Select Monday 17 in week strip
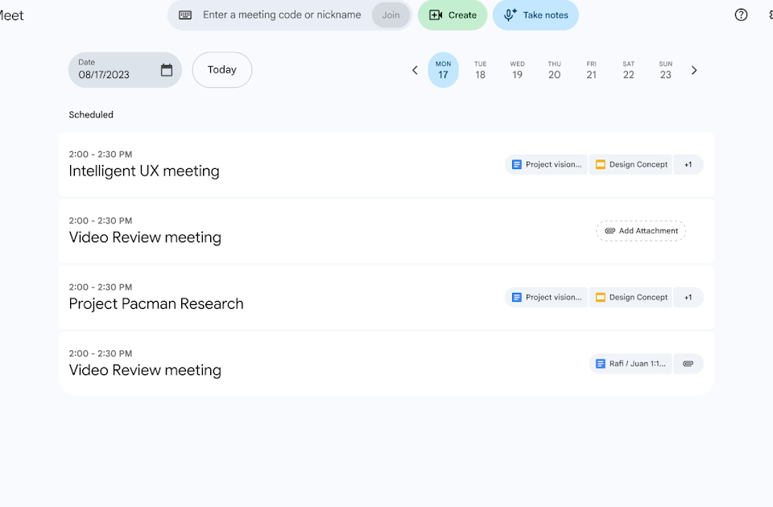 443,70
